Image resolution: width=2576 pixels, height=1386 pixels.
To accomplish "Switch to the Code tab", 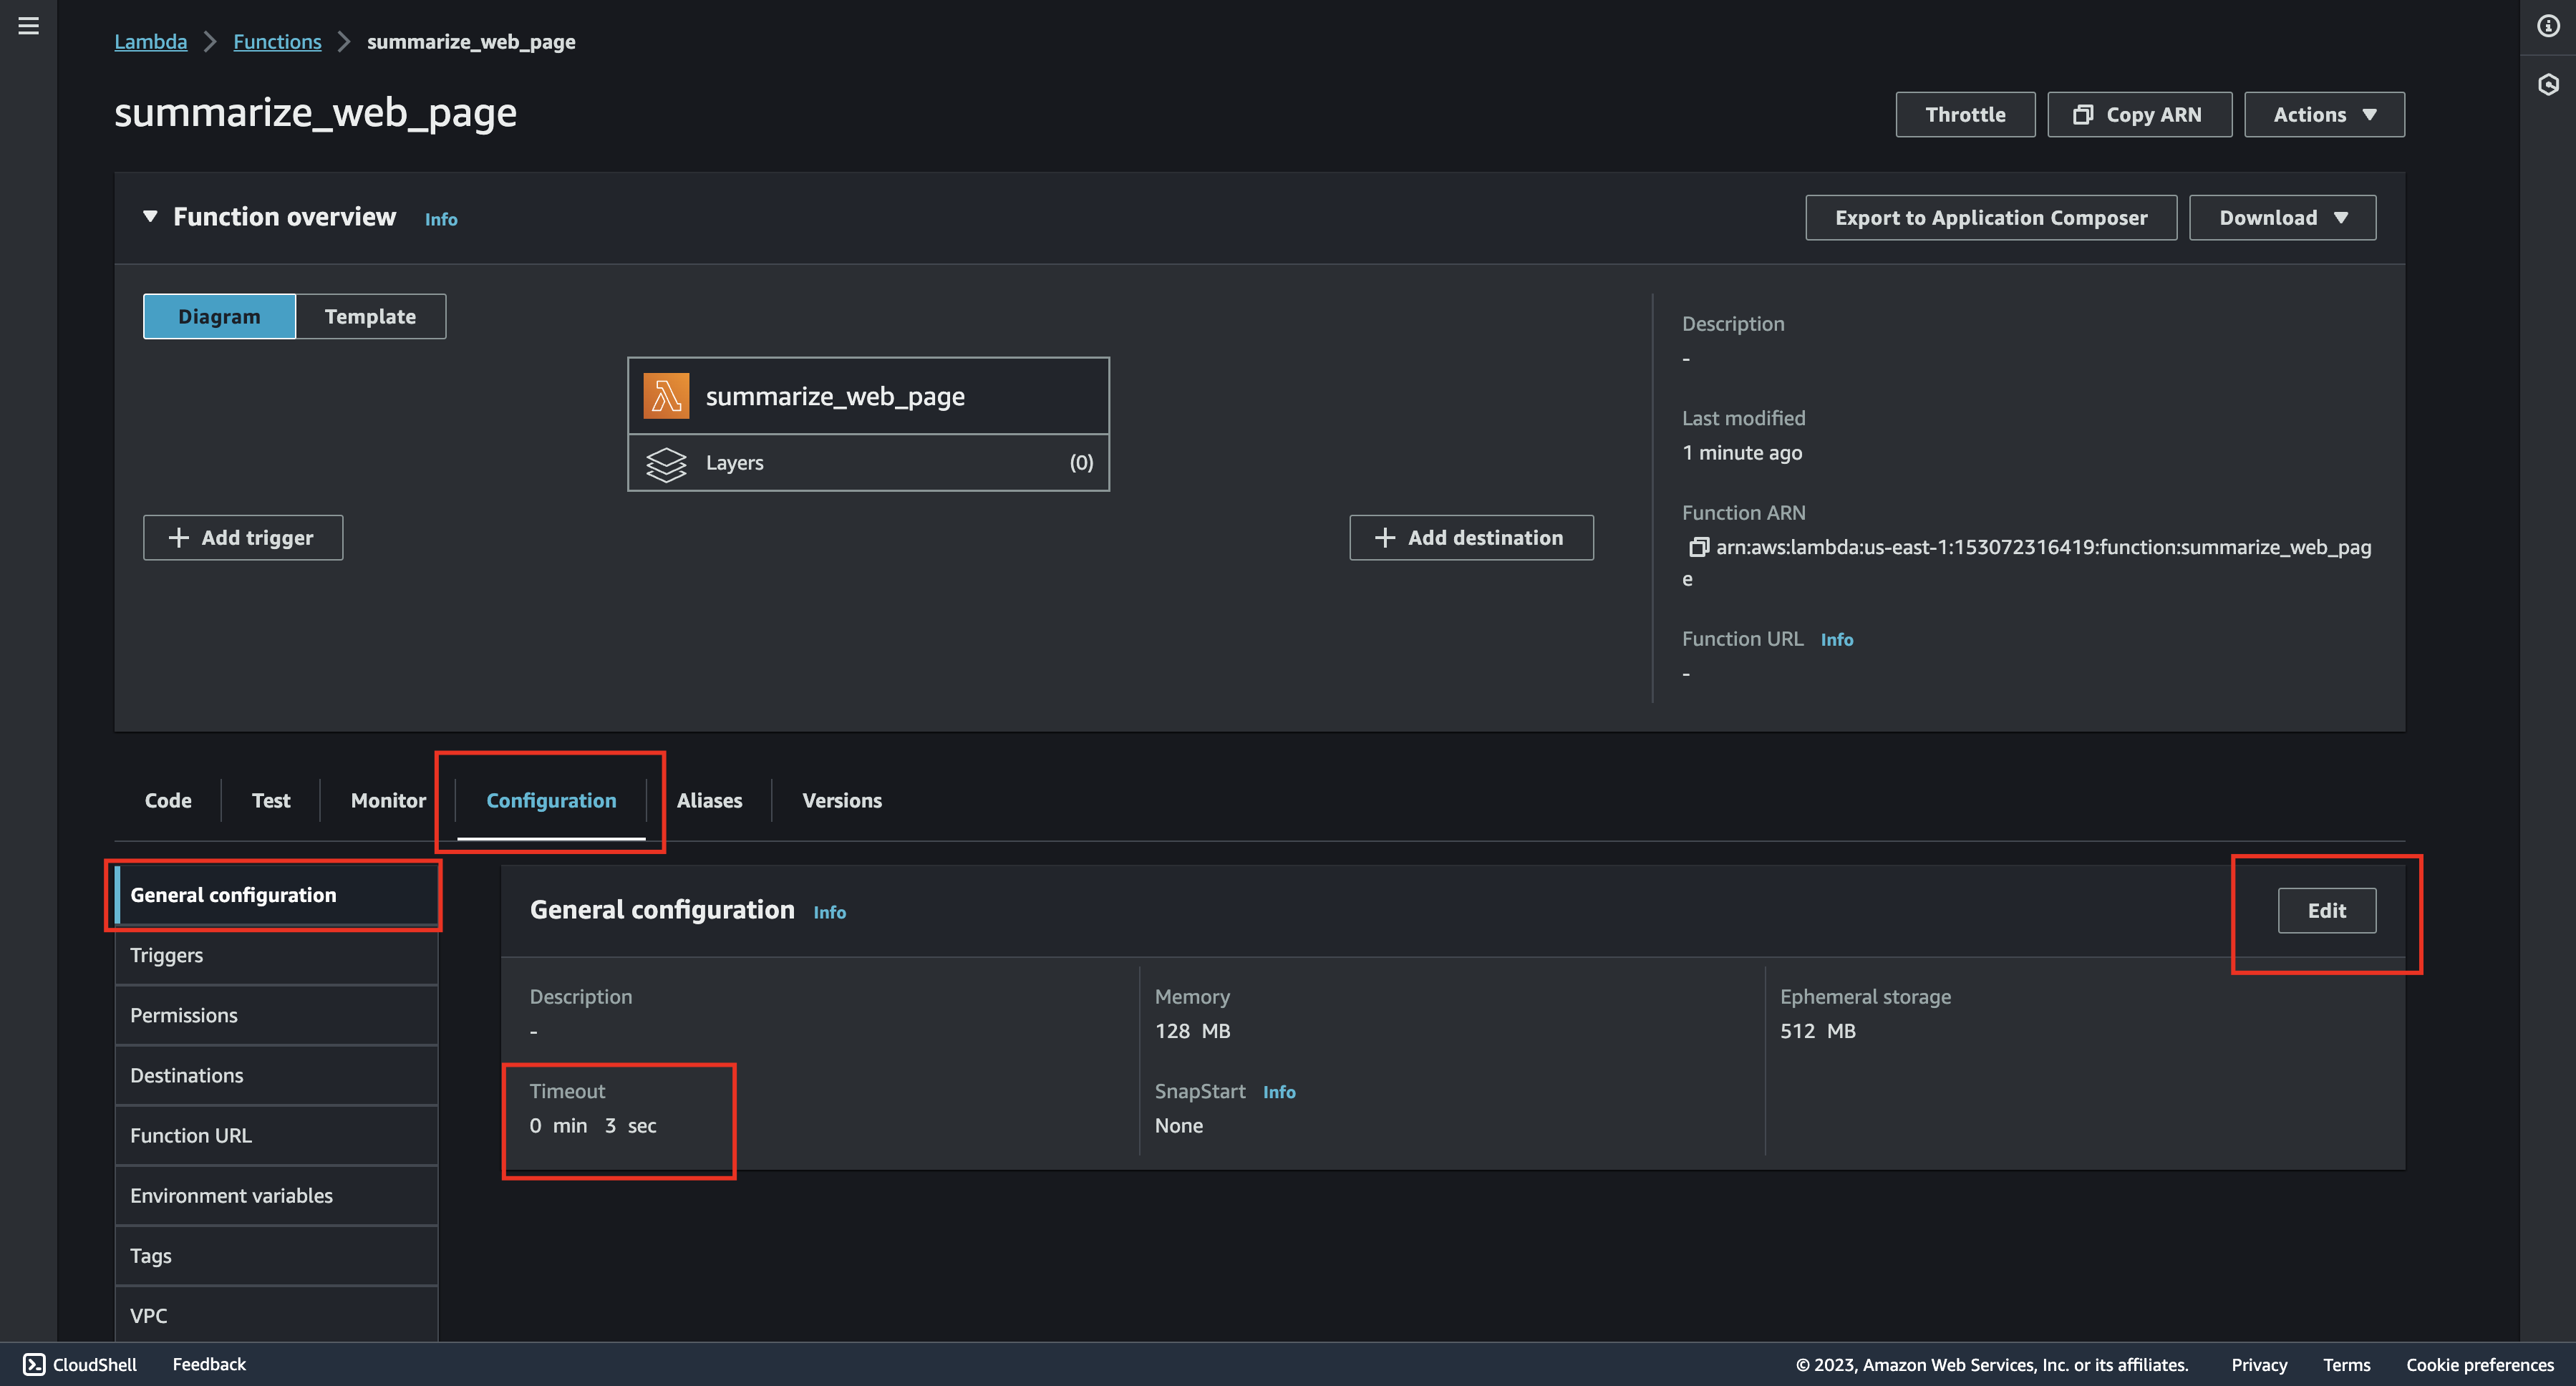I will click(167, 800).
